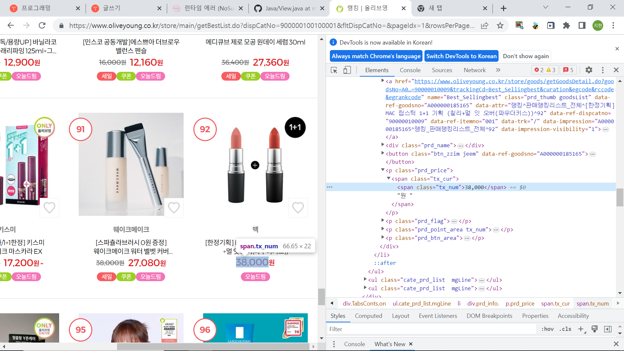Open the Wakemake foundation product thumbnail

tap(131, 164)
